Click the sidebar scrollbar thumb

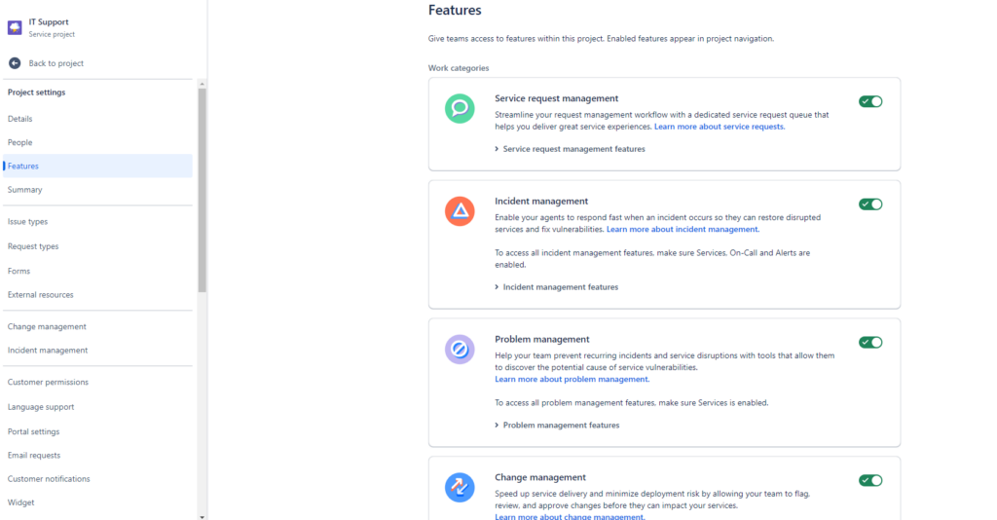[x=203, y=190]
